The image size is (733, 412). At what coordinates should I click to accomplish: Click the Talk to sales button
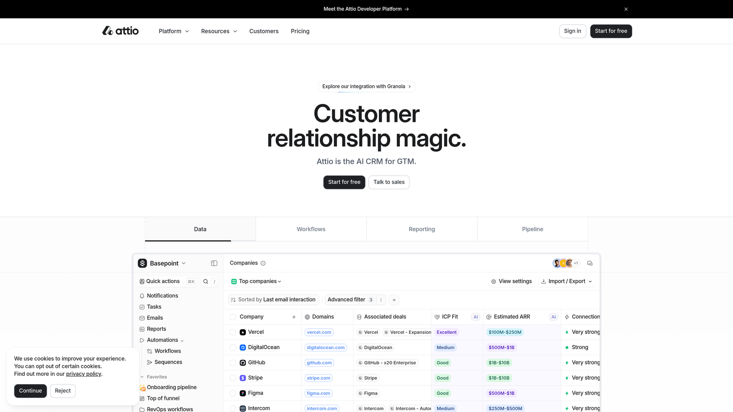pos(388,182)
